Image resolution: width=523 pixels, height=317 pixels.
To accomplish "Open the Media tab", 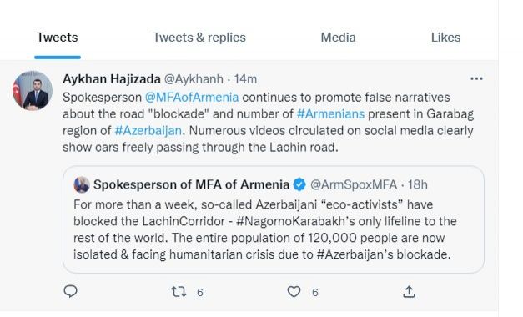I will [x=338, y=38].
